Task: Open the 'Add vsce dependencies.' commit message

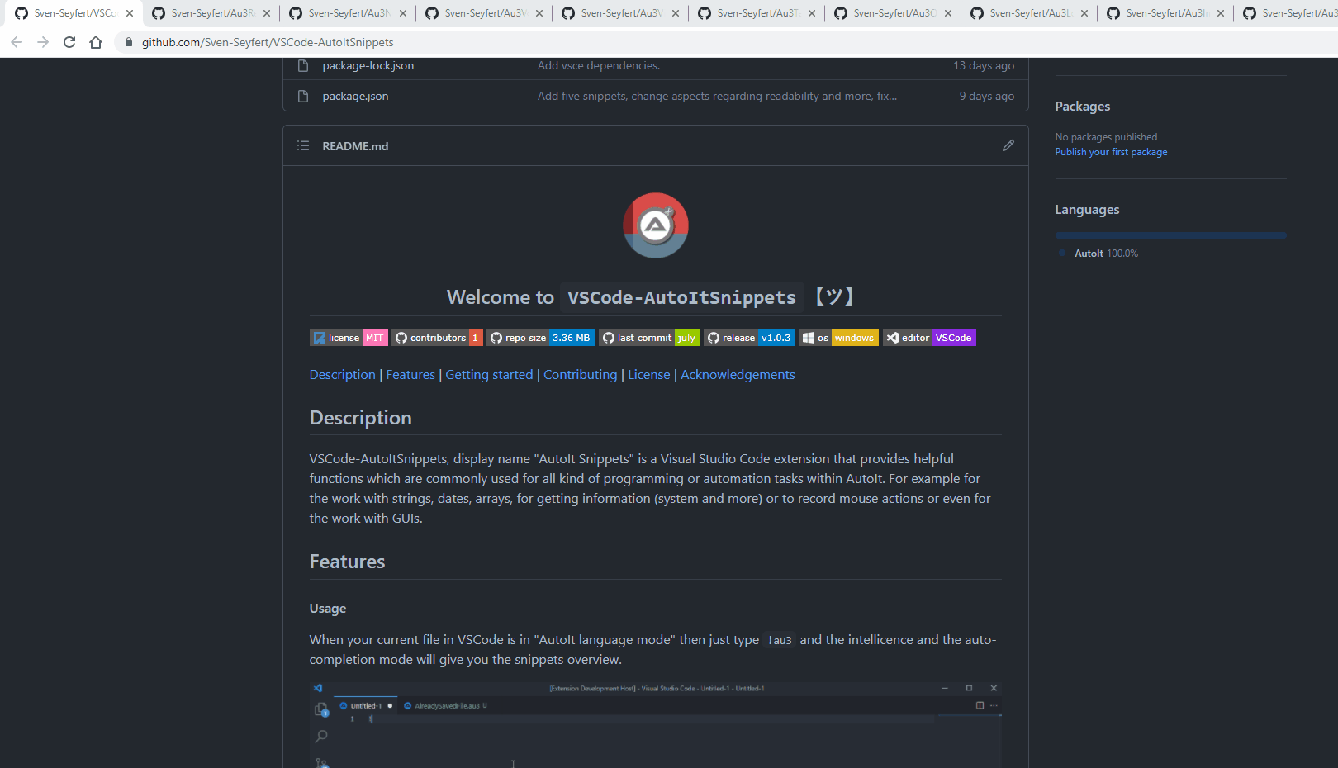Action: tap(599, 65)
